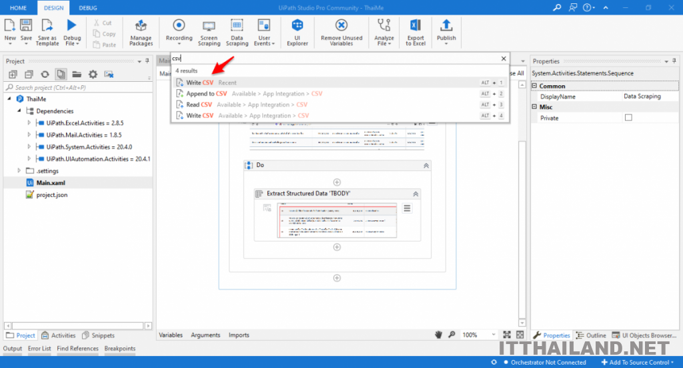Click Remove Unused Variables
The height and width of the screenshot is (368, 683).
(341, 32)
